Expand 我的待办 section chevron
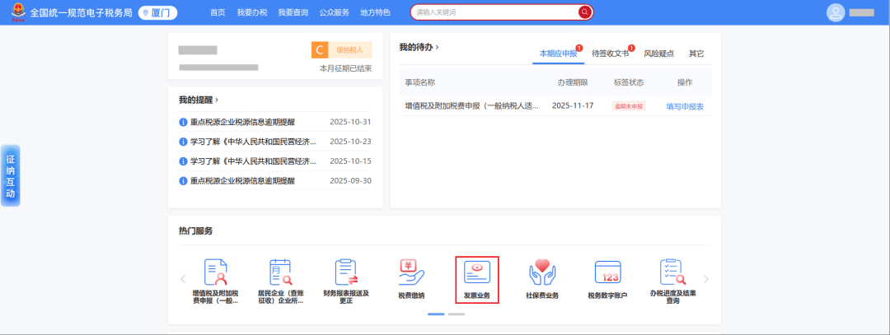This screenshot has height=335, width=890. [437, 48]
